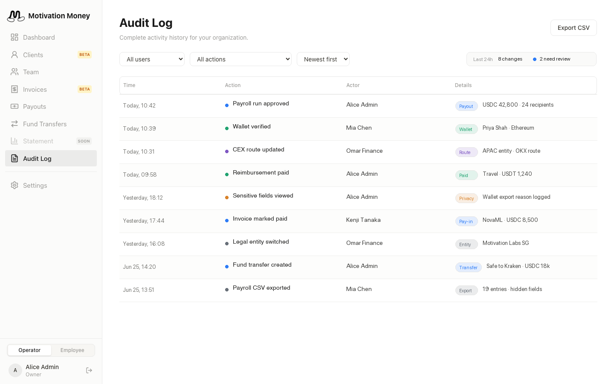Click the Fund Transfers arrows icon
Screen dimensions: 614x384
[14, 124]
